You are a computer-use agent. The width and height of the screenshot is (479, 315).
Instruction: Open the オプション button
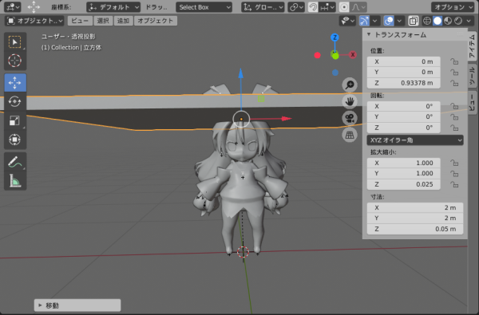(453, 7)
